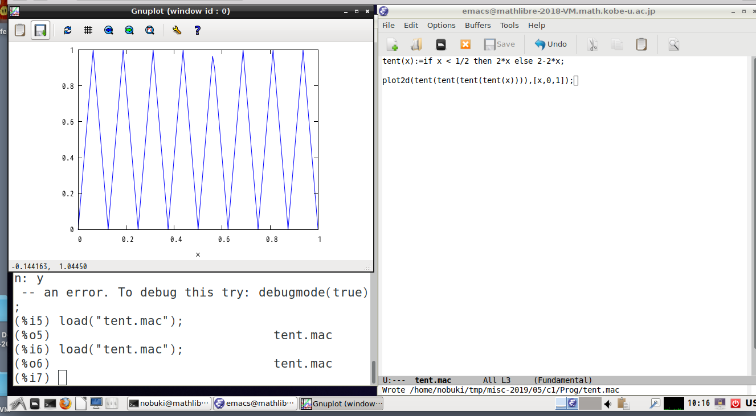Click the tent.mac buffer name in mode line
The image size is (756, 416).
(433, 380)
